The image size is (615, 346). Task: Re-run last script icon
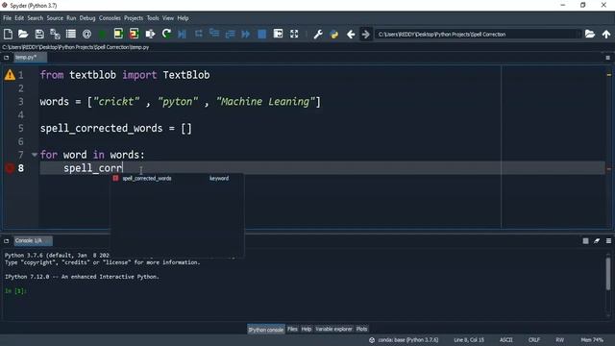tap(166, 35)
